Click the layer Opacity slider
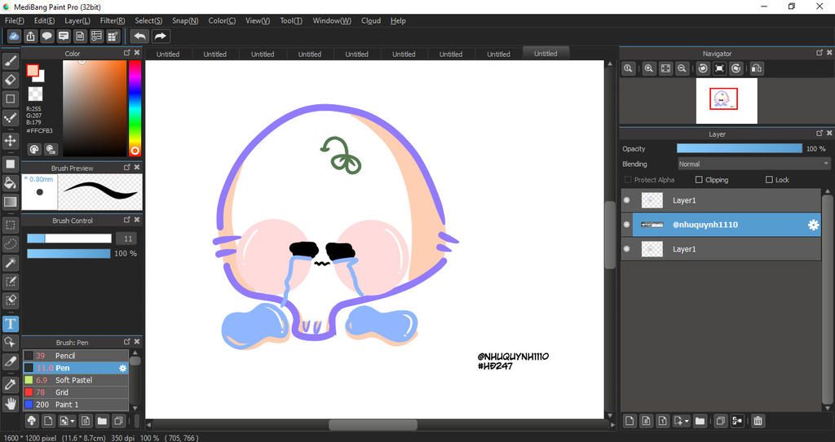 [x=739, y=148]
